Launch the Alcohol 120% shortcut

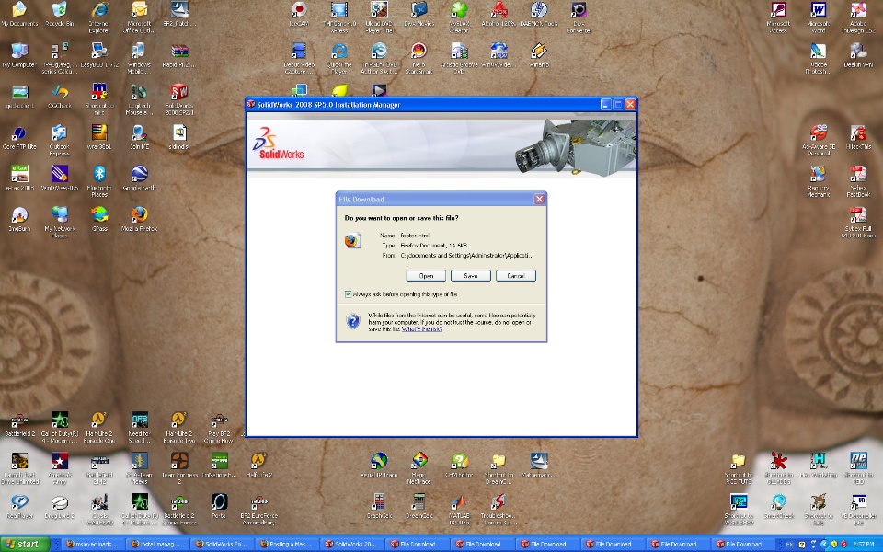[499, 15]
